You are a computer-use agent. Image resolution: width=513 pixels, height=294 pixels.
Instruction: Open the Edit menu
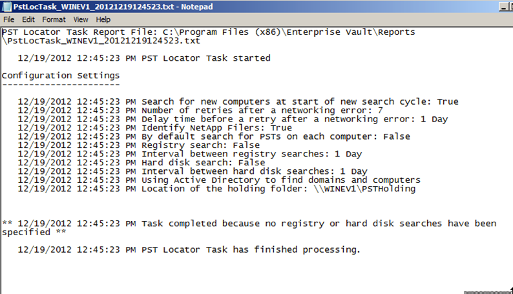[28, 19]
